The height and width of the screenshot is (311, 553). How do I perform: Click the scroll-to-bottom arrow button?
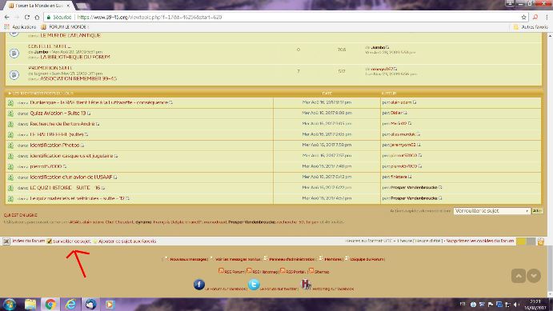click(x=534, y=276)
